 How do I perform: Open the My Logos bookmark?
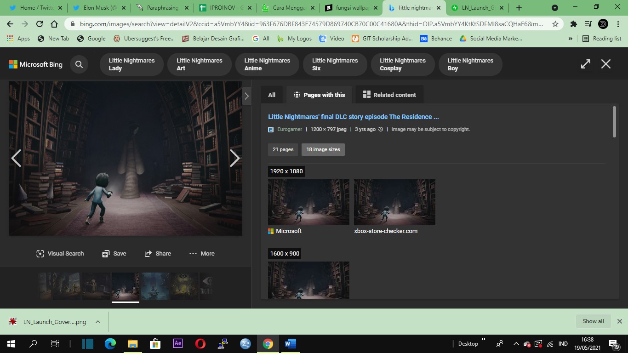coord(294,39)
